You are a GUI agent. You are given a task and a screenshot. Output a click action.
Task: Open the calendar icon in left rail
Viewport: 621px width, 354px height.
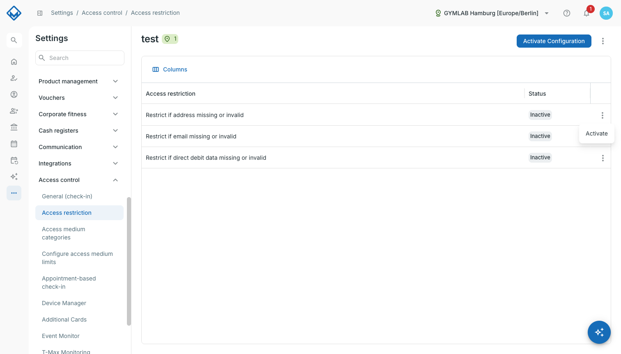coord(14,144)
